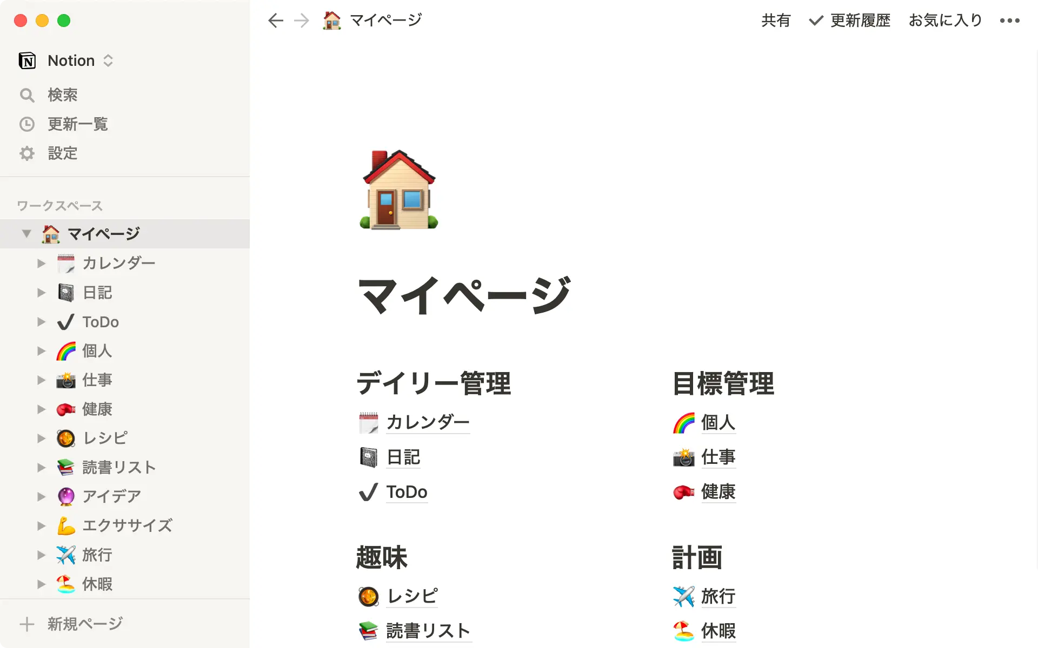The height and width of the screenshot is (648, 1038).
Task: Expand the 旅行 sidebar item
Action: pos(42,555)
